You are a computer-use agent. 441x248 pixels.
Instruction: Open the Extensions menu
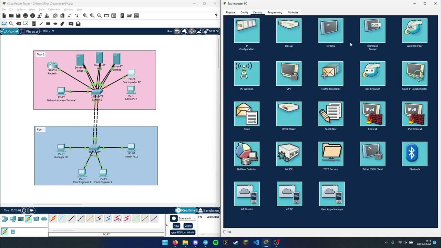click(x=54, y=9)
